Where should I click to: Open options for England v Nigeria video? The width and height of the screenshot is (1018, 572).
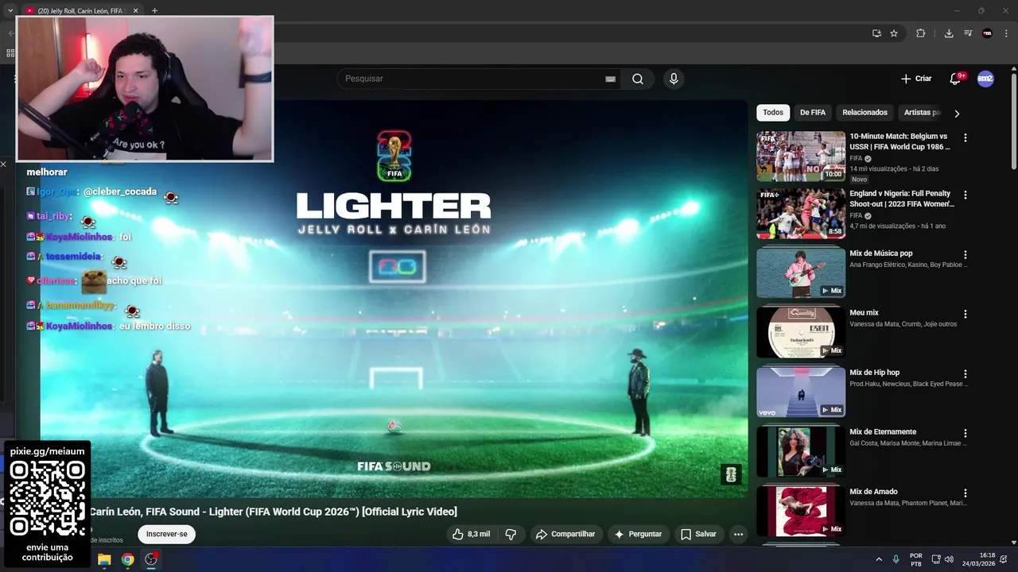click(x=966, y=195)
